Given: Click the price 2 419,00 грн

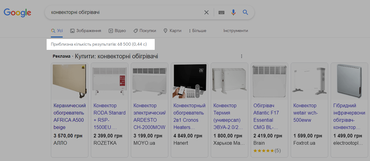Looking at the screenshot, I should [x=268, y=136].
